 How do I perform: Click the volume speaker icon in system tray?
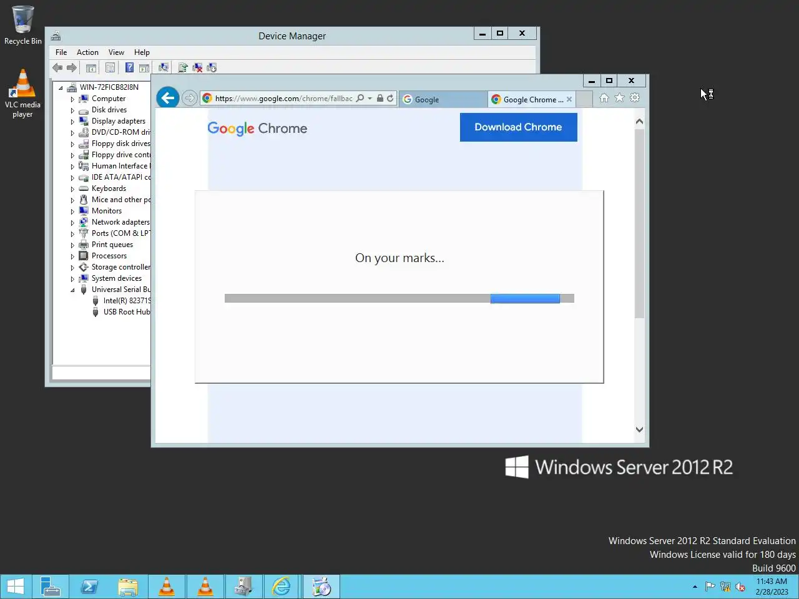740,587
